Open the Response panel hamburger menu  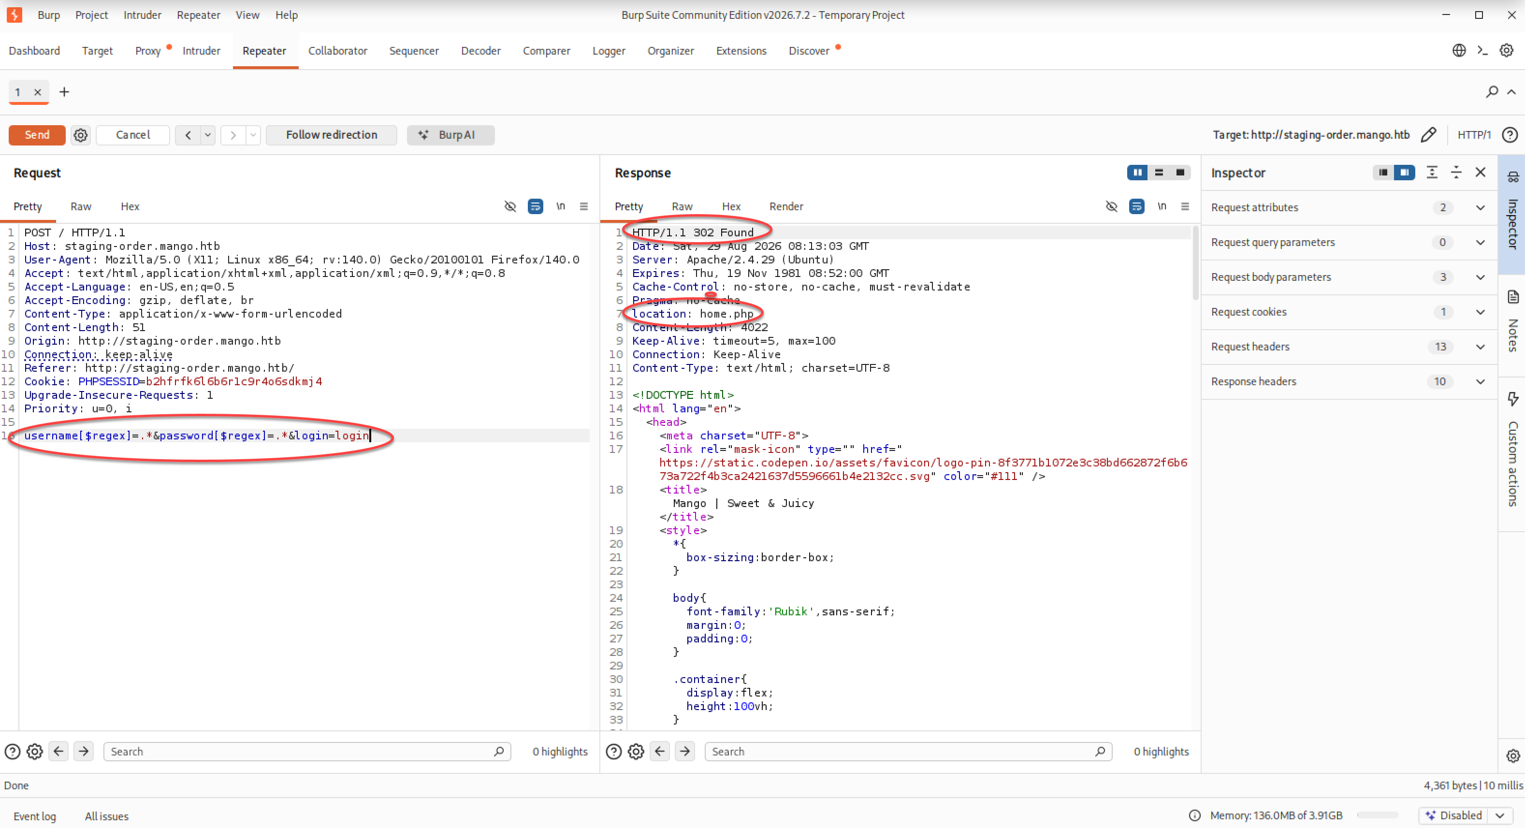pos(1185,206)
